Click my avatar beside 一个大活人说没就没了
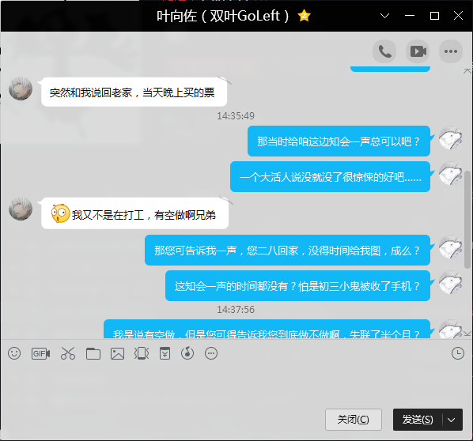473x441 pixels. point(450,174)
